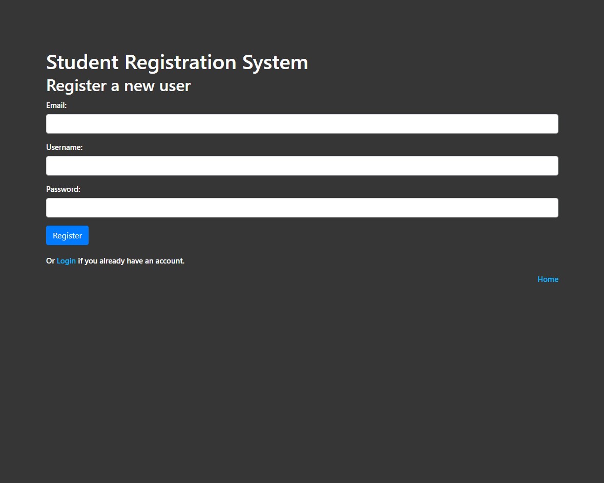Click the Register a new user subheading
Image resolution: width=604 pixels, height=483 pixels.
pos(118,85)
